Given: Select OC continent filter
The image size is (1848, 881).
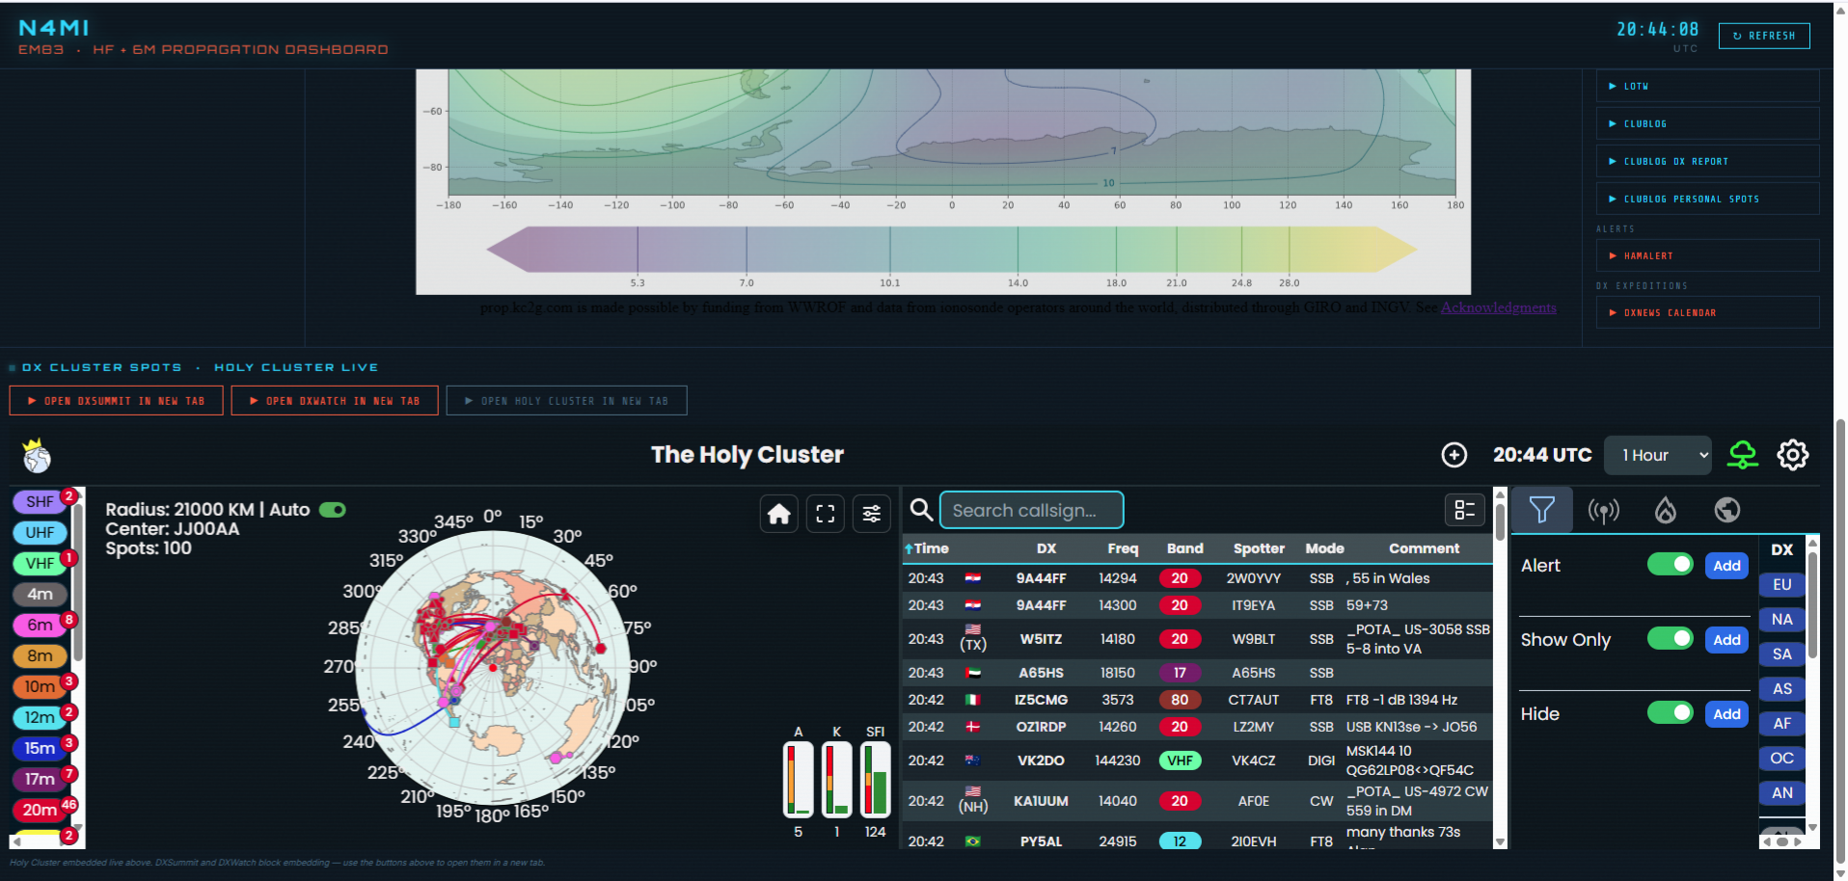Looking at the screenshot, I should (1781, 758).
